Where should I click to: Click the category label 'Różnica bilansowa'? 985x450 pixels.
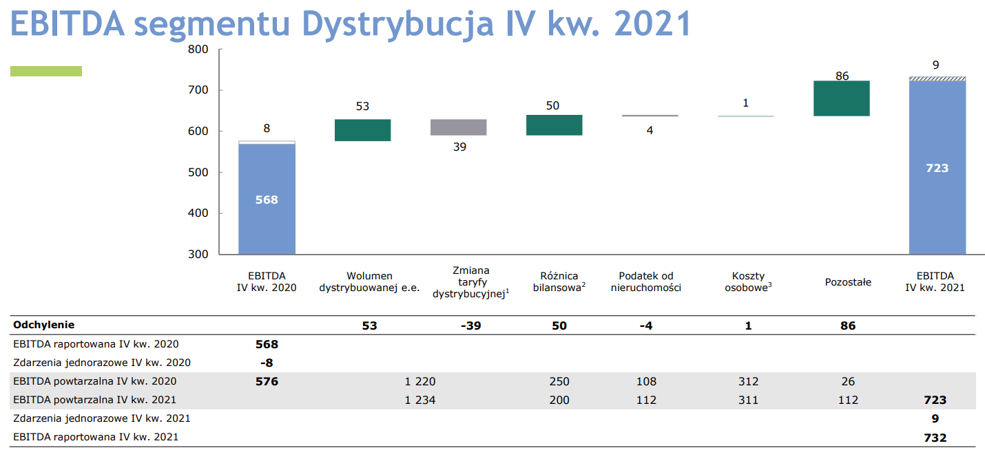pos(559,282)
